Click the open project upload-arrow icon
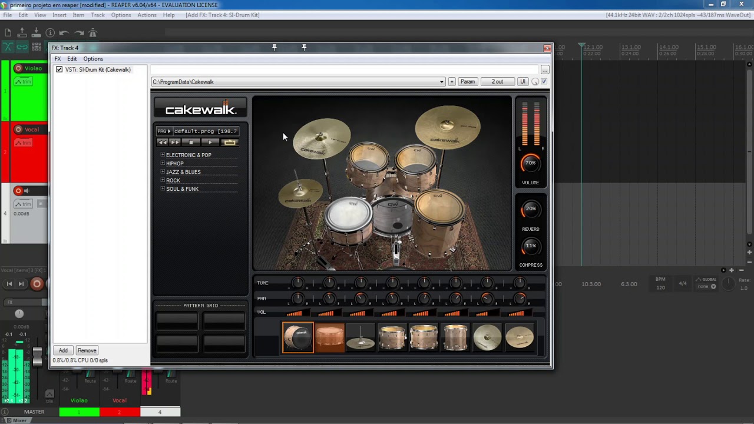754x424 pixels. 22,33
